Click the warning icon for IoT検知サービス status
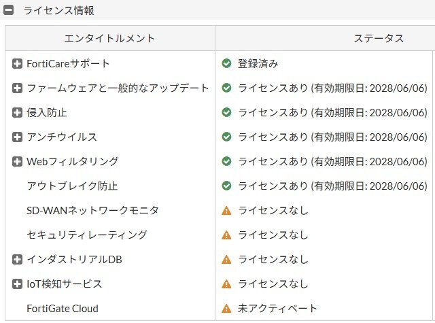435x323 pixels. click(x=227, y=284)
